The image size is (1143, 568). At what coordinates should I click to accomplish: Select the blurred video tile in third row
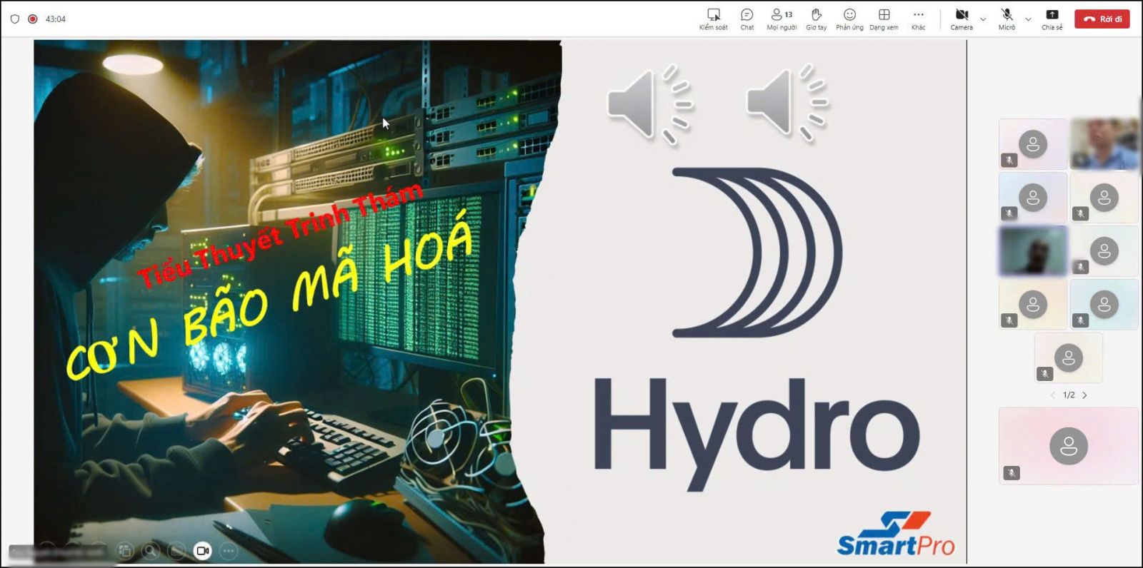1033,250
